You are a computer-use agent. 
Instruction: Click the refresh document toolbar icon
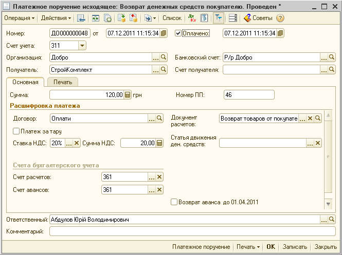95,18
